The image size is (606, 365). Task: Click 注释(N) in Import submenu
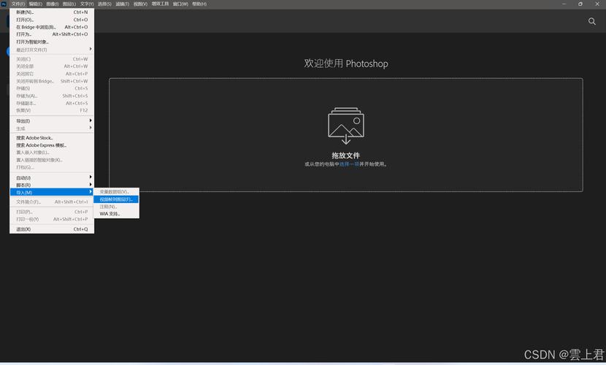(116, 207)
